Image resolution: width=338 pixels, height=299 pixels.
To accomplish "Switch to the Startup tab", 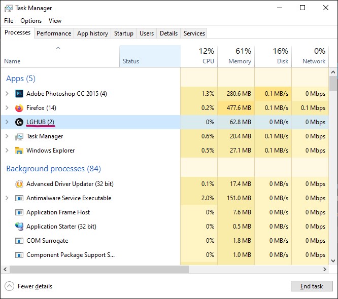I will coord(124,33).
